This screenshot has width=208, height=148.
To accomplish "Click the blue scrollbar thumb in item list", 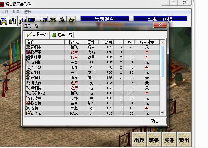I will tap(162, 61).
